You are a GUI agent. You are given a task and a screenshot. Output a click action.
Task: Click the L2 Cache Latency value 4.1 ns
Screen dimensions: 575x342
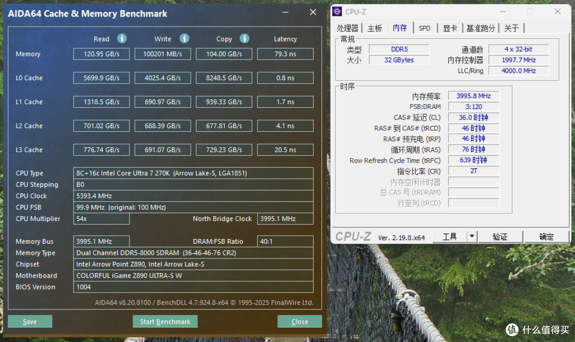coord(285,126)
